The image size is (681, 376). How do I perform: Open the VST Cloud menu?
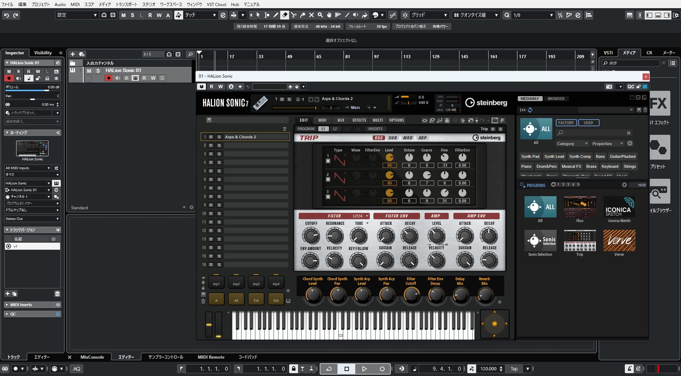(216, 4)
